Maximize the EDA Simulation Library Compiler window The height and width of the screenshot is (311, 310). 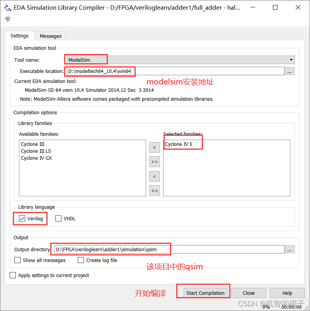[275, 8]
